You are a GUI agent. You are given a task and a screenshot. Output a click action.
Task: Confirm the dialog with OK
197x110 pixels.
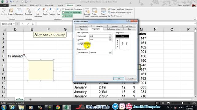[x=119, y=79]
